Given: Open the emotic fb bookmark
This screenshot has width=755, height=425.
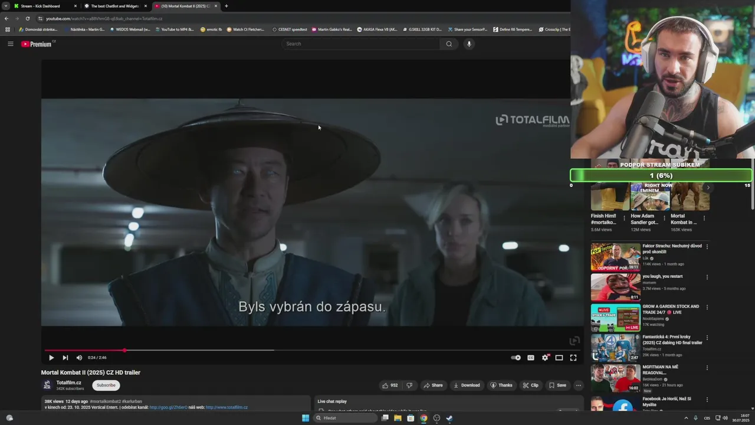Looking at the screenshot, I should tap(211, 30).
